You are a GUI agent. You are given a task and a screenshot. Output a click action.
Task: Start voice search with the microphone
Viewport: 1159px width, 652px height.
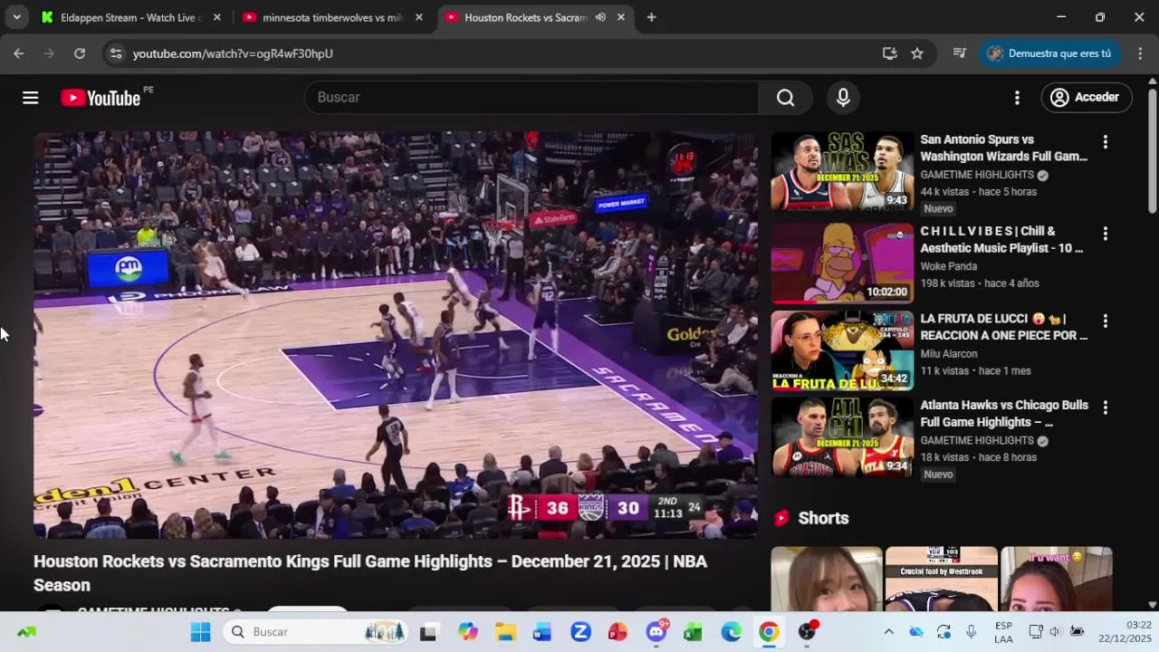843,98
